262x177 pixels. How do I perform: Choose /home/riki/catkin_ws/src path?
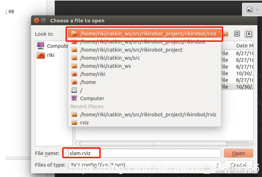pyautogui.click(x=145, y=58)
